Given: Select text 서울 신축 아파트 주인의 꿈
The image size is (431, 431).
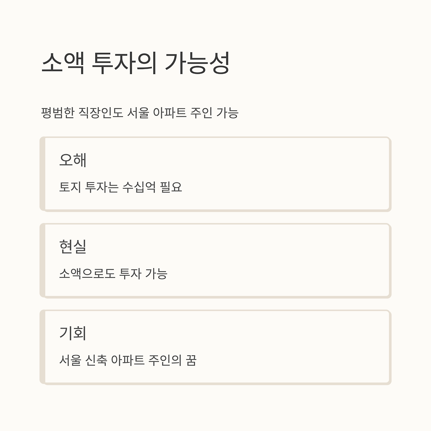Looking at the screenshot, I should click(128, 360).
